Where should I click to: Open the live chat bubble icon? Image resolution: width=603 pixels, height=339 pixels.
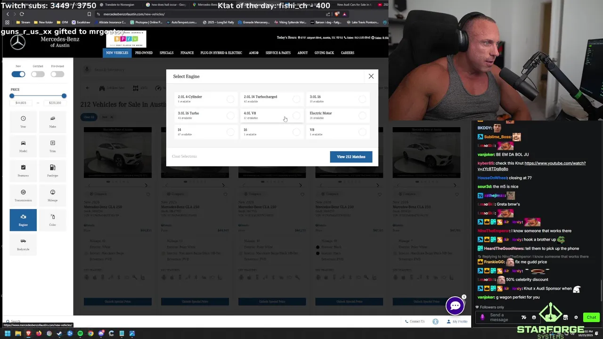(455, 306)
